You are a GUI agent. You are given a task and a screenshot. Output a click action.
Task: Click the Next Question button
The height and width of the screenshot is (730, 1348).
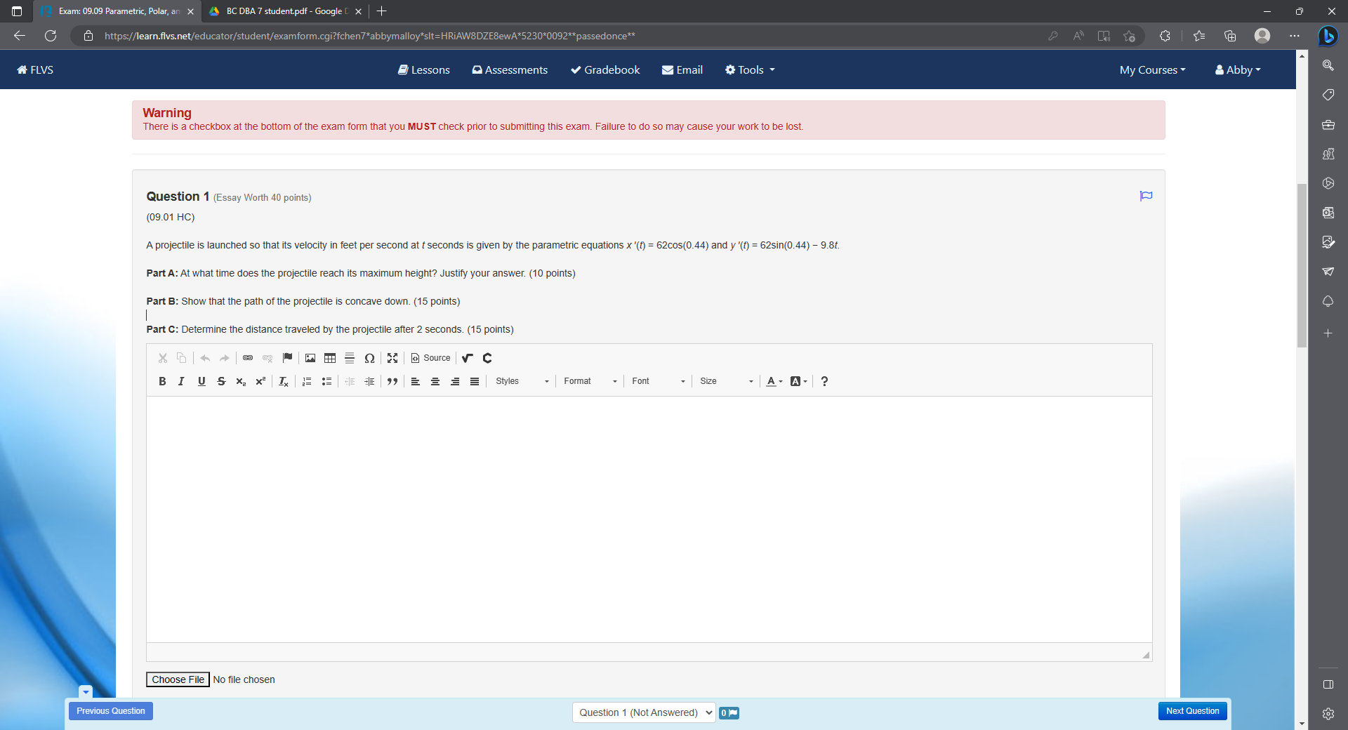[x=1191, y=711]
